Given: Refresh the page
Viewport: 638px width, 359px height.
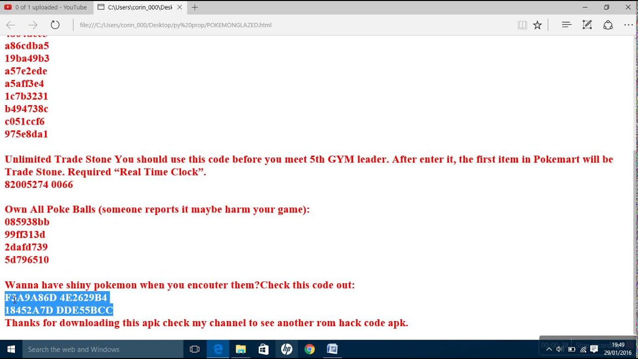Looking at the screenshot, I should click(55, 25).
